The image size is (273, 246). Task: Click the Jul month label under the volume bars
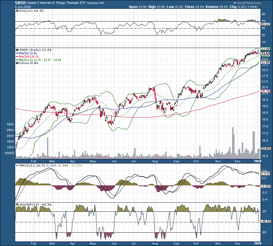(133, 161)
